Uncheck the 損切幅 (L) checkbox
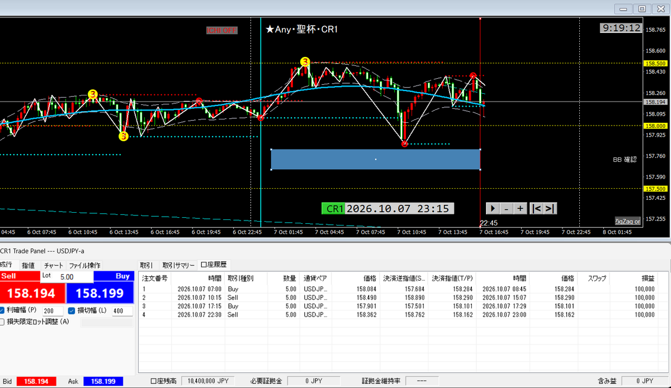The width and height of the screenshot is (671, 388). tap(72, 311)
